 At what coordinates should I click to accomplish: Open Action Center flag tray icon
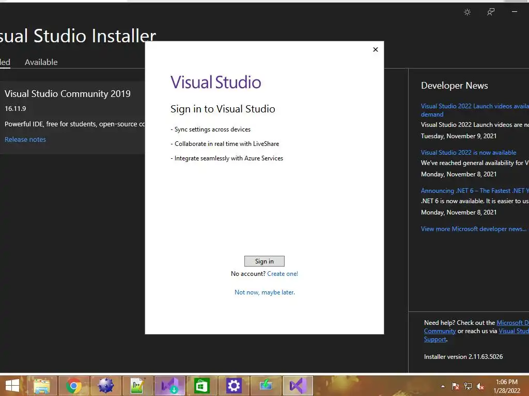[x=455, y=386]
